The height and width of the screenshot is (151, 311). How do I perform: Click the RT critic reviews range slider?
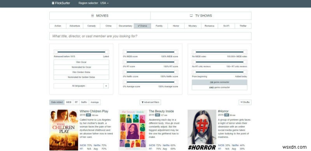click(x=219, y=62)
